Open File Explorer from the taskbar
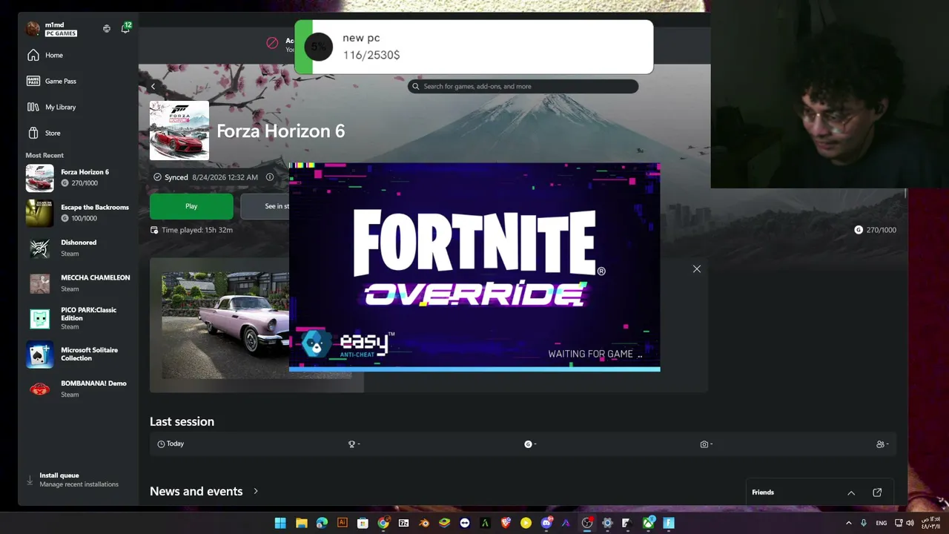Screen dimensions: 949x534 301,523
